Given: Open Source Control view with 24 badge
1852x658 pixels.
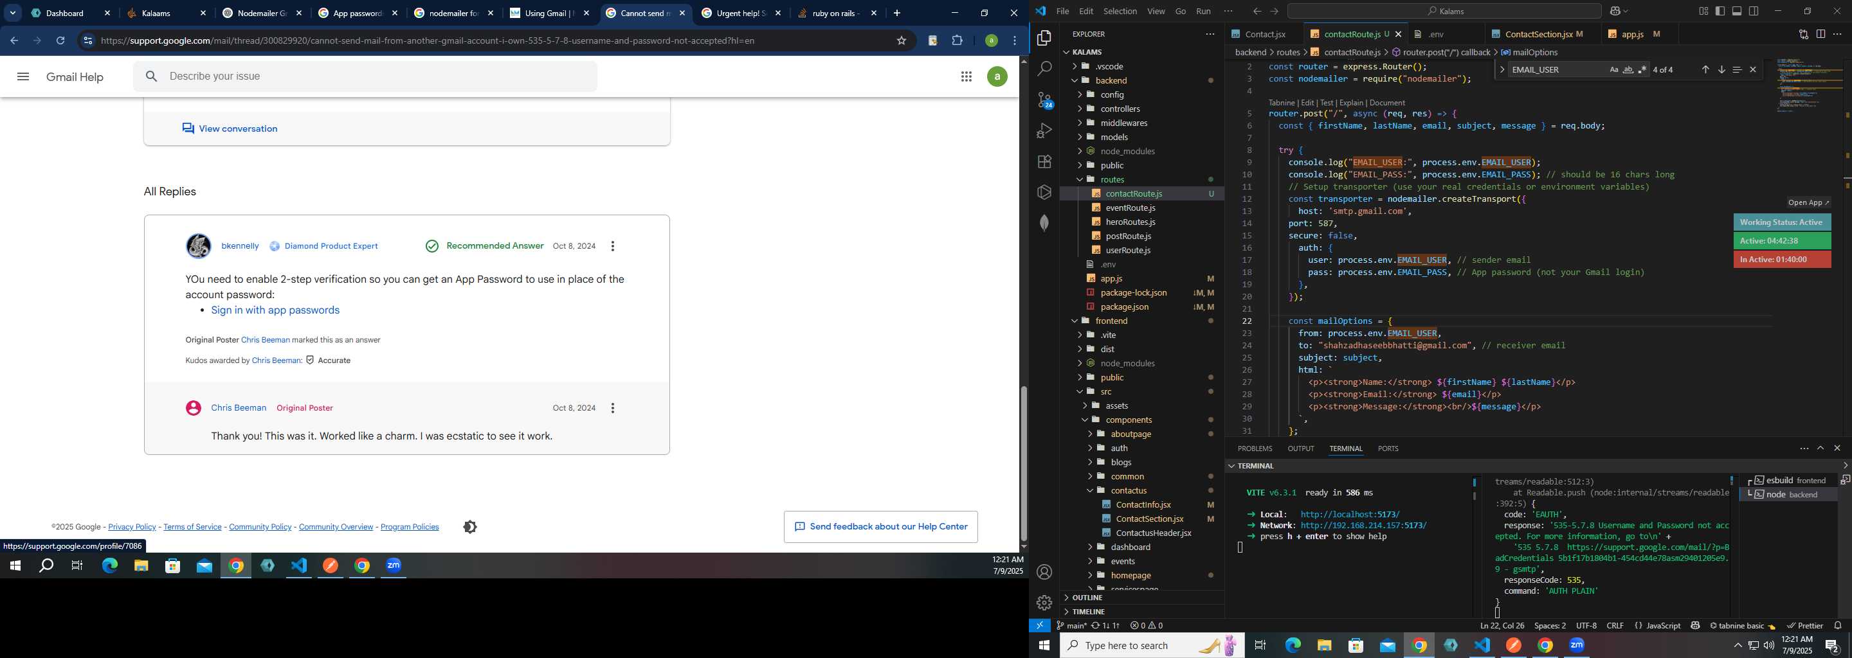Looking at the screenshot, I should tap(1044, 100).
